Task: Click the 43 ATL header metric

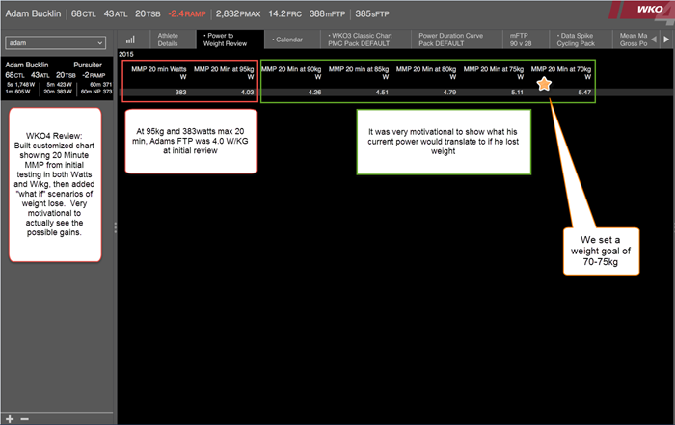Action: click(116, 13)
